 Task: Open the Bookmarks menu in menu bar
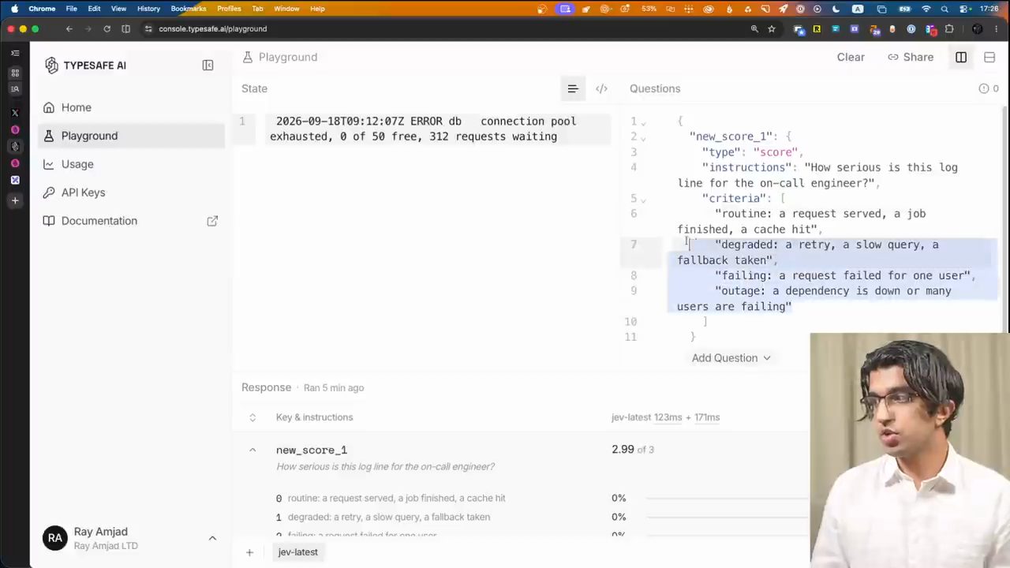189,9
